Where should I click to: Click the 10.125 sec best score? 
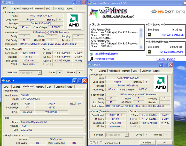(177, 30)
